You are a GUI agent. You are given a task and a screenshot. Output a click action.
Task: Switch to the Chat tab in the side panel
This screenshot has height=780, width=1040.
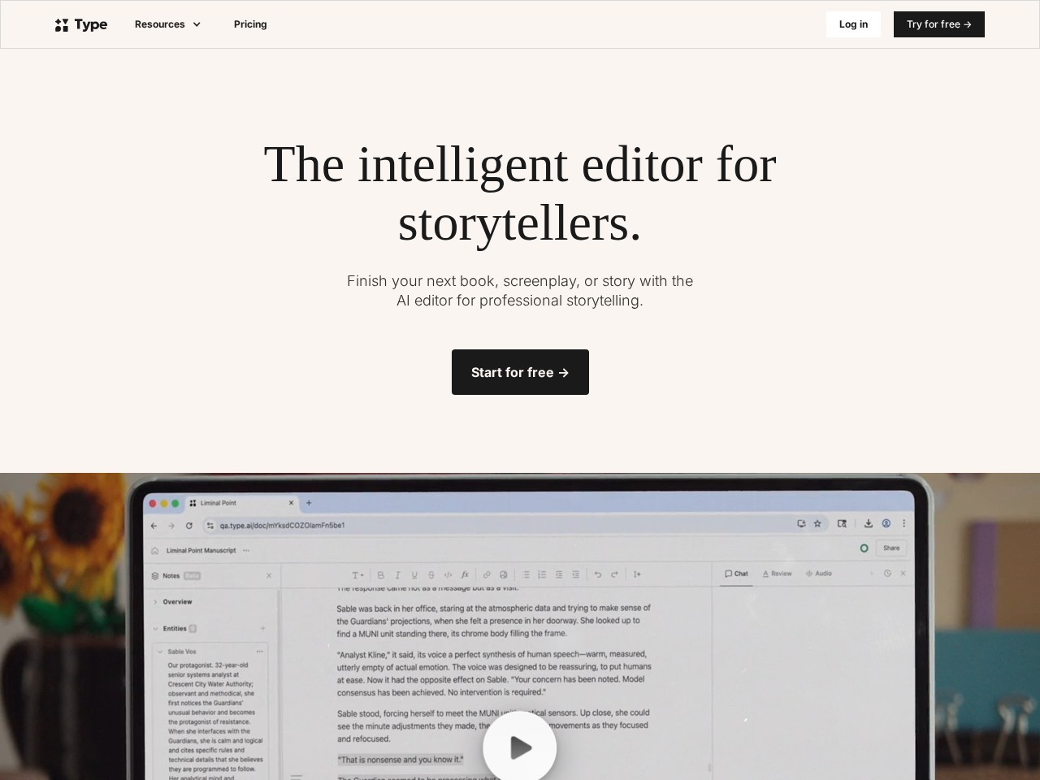click(x=737, y=574)
